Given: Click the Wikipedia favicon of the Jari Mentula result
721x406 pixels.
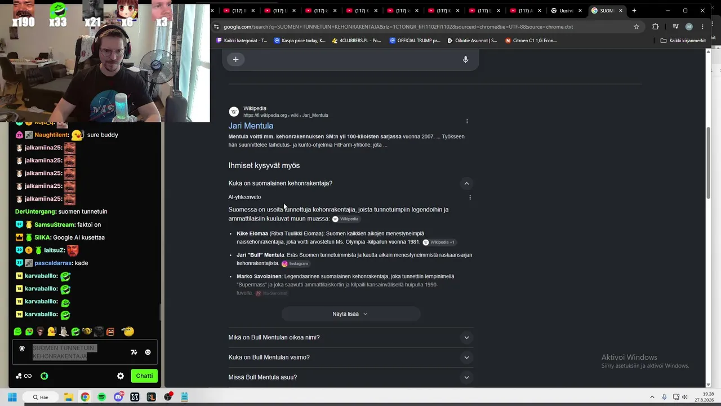Looking at the screenshot, I should pyautogui.click(x=234, y=112).
